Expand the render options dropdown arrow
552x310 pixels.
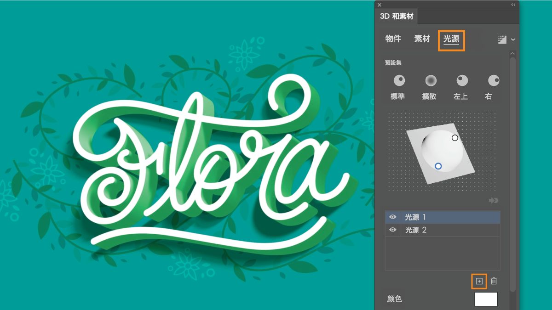tap(513, 40)
